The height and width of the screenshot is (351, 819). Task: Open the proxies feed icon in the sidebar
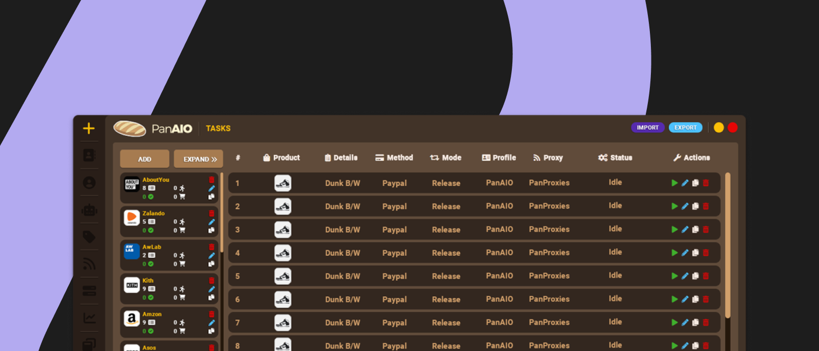(89, 264)
